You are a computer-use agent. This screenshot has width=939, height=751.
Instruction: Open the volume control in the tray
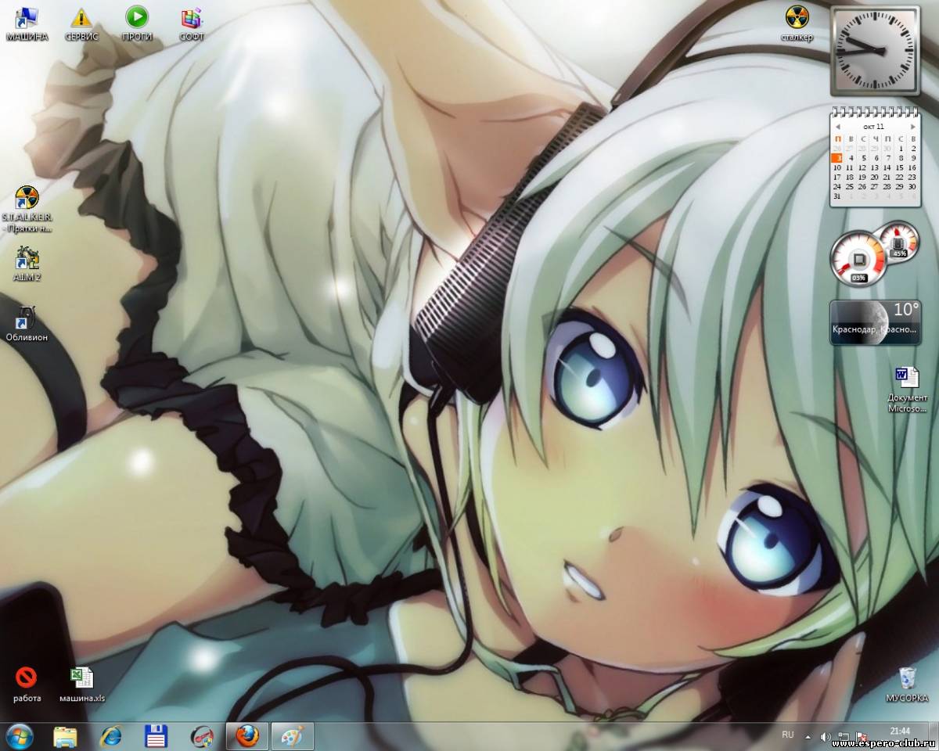[x=825, y=736]
